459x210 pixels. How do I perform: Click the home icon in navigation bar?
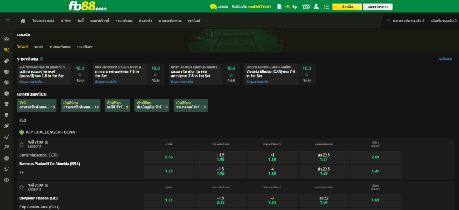point(23,21)
